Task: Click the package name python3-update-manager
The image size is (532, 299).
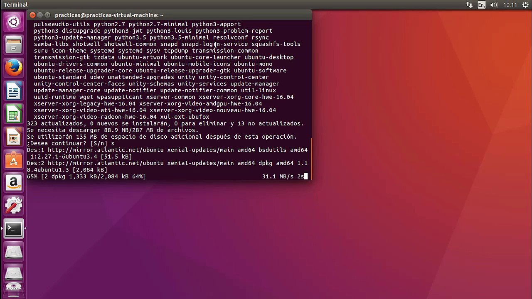Action: point(72,37)
